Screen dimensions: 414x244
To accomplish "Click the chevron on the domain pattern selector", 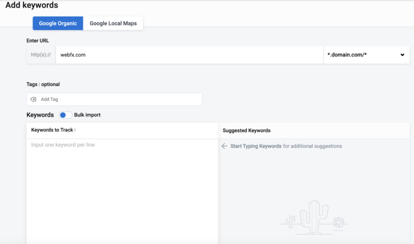I will click(x=402, y=54).
